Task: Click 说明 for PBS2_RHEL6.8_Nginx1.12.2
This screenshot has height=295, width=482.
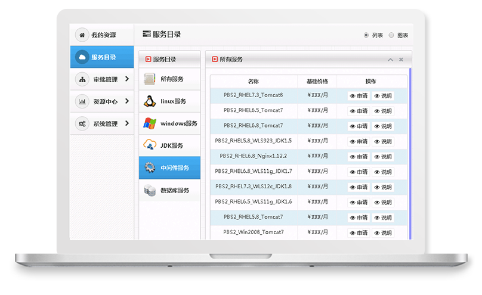Action: 383,157
